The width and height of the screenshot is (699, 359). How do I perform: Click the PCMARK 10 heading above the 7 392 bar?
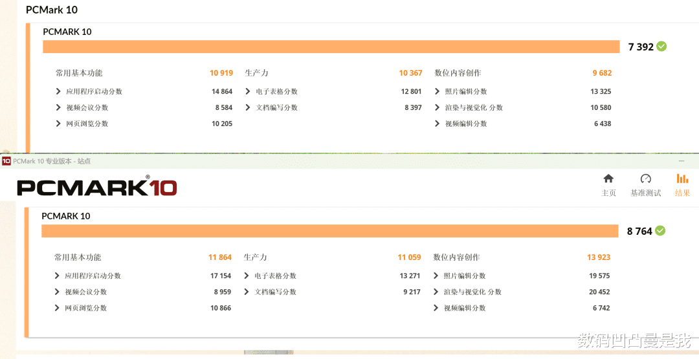(67, 32)
